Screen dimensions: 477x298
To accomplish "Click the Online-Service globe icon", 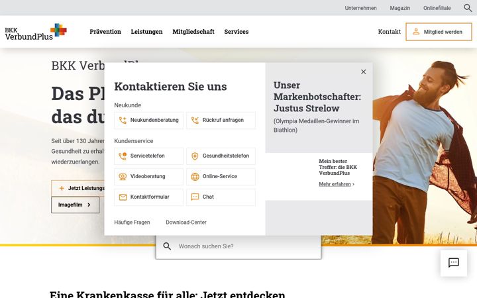I will [195, 177].
